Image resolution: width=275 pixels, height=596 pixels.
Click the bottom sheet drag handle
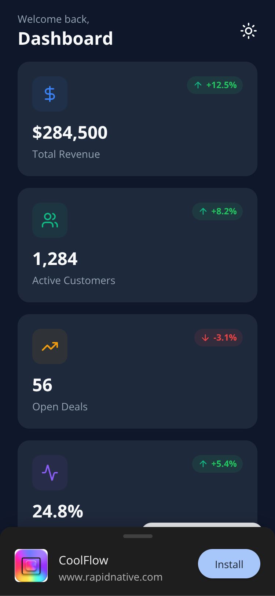138,536
